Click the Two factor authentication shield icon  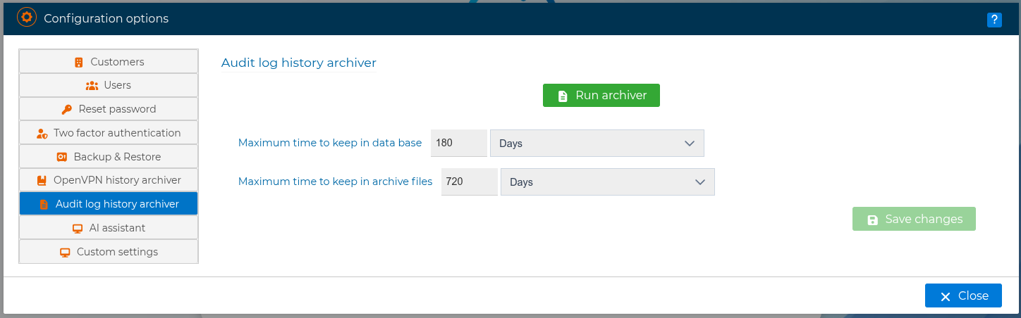pos(42,133)
